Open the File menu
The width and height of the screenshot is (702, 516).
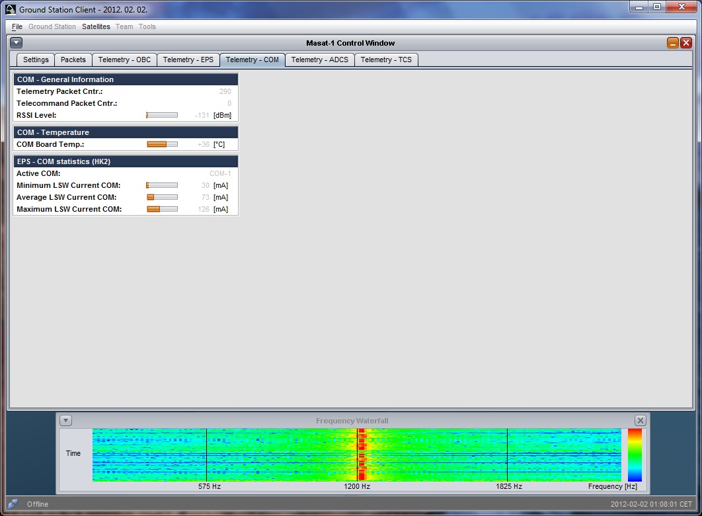[17, 26]
